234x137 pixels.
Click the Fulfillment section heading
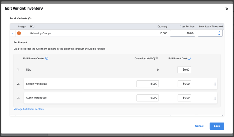(x=20, y=42)
